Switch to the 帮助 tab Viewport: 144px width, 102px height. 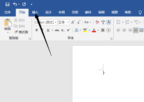click(128, 12)
